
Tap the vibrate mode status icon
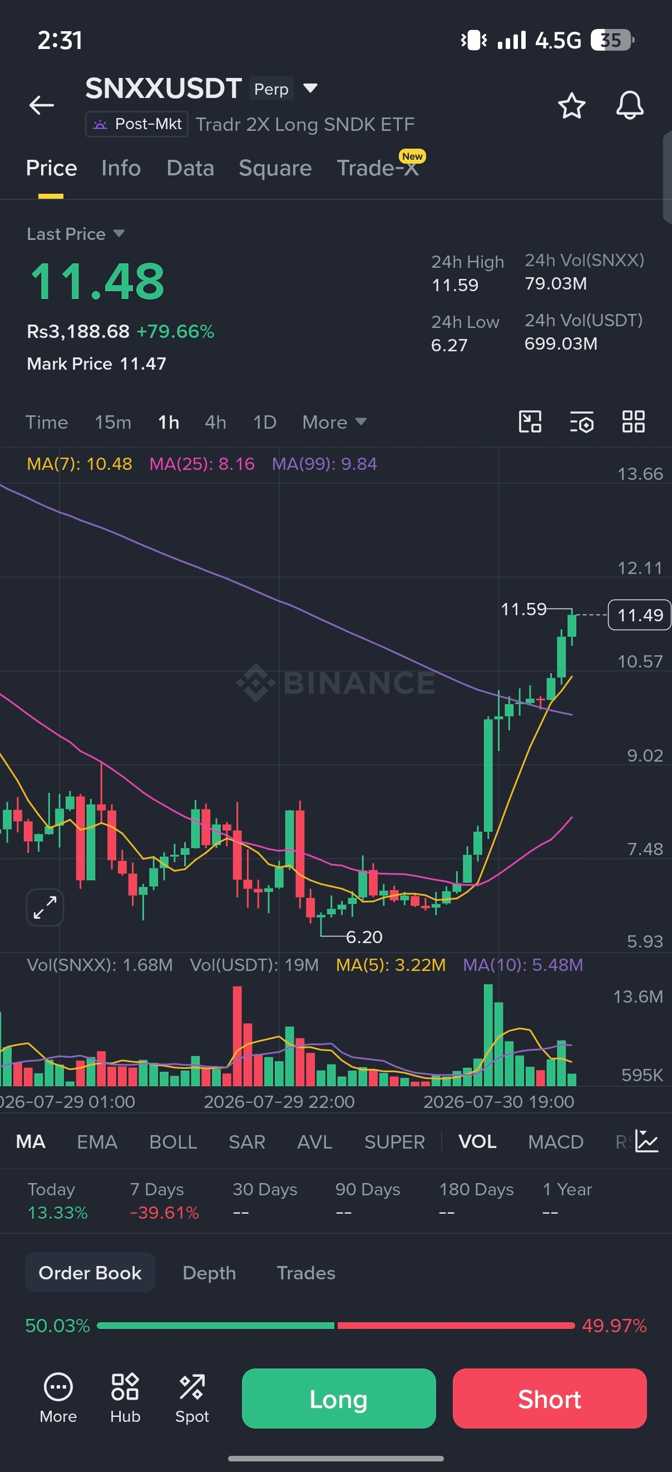click(x=473, y=40)
